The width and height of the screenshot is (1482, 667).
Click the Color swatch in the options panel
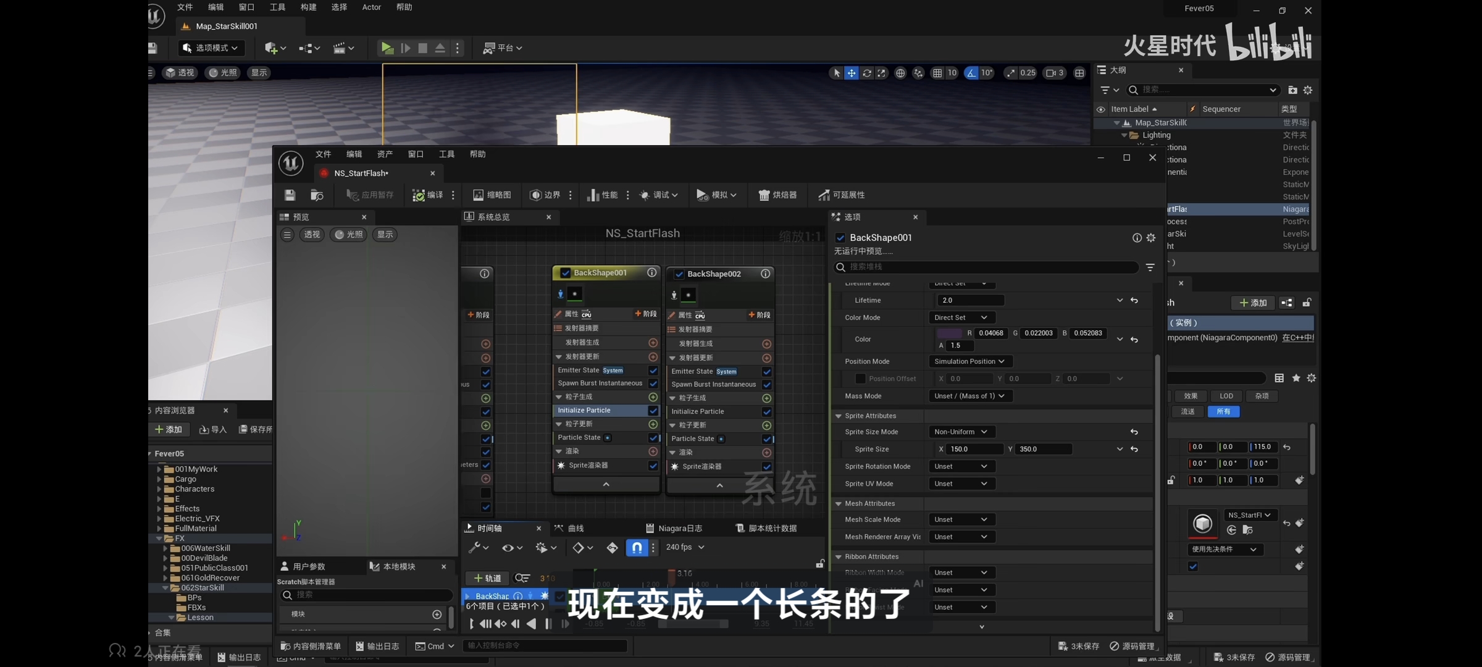[949, 333]
